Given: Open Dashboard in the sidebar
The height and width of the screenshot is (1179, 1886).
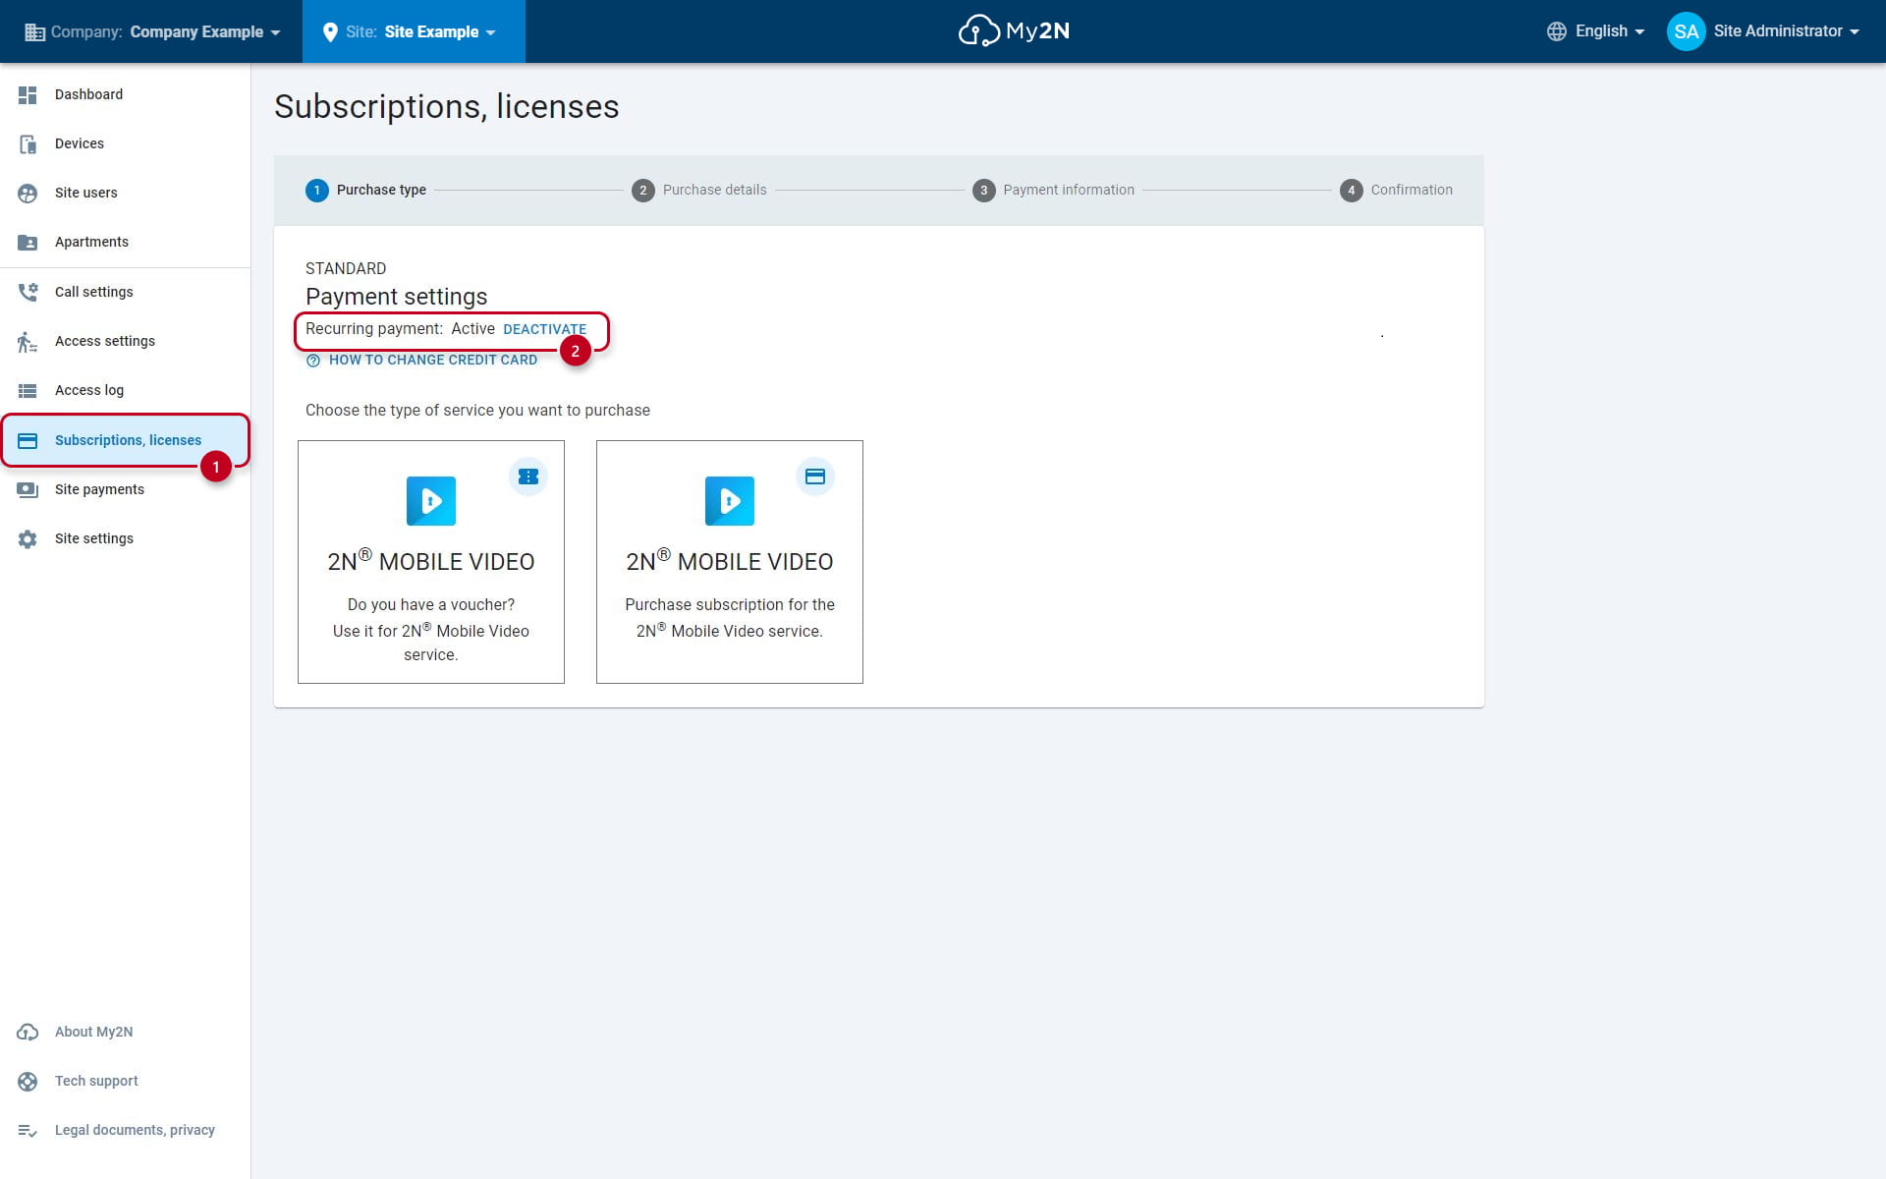Looking at the screenshot, I should pos(125,94).
